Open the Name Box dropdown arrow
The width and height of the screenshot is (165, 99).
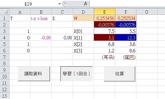coord(60,4)
